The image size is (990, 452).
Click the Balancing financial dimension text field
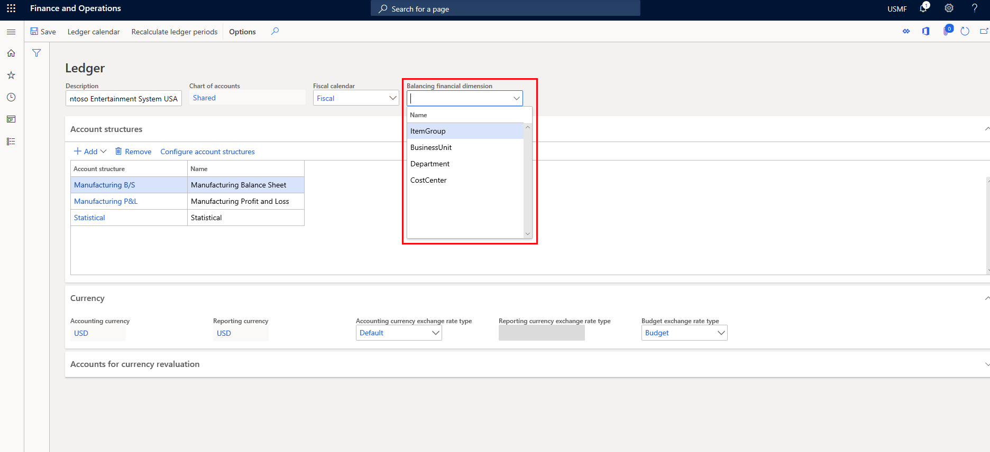459,98
